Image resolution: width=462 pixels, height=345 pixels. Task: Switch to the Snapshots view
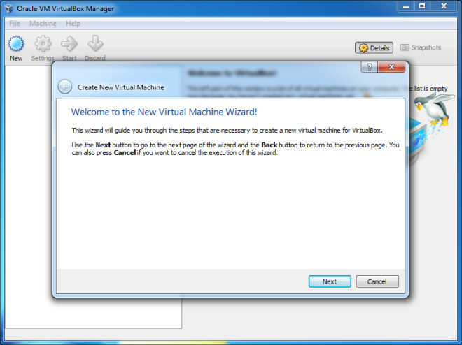click(421, 47)
